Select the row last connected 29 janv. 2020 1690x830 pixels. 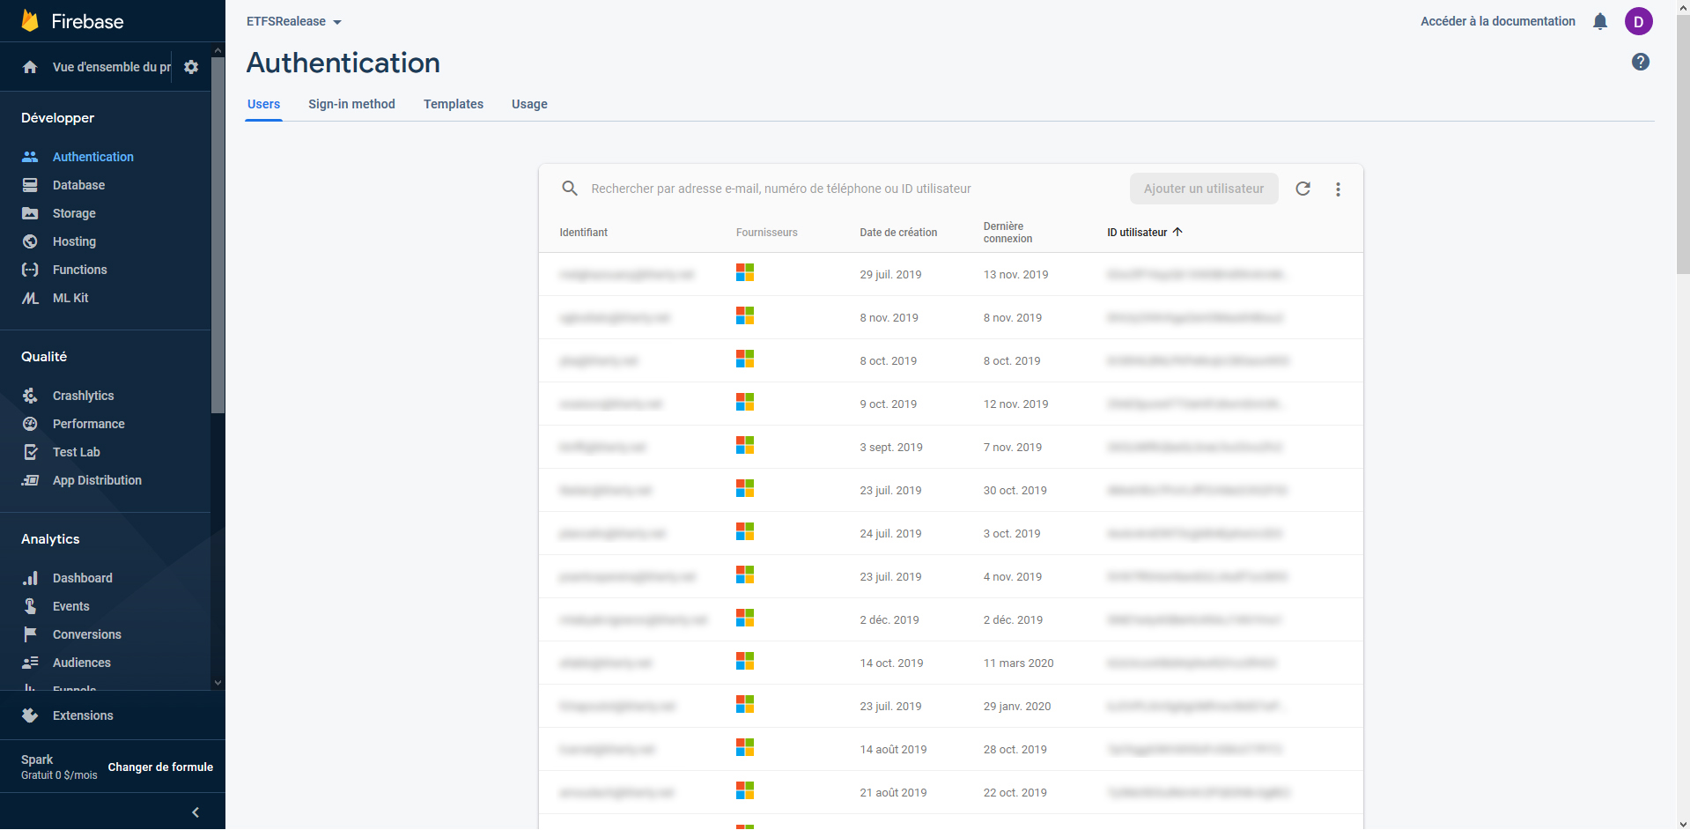tap(950, 706)
